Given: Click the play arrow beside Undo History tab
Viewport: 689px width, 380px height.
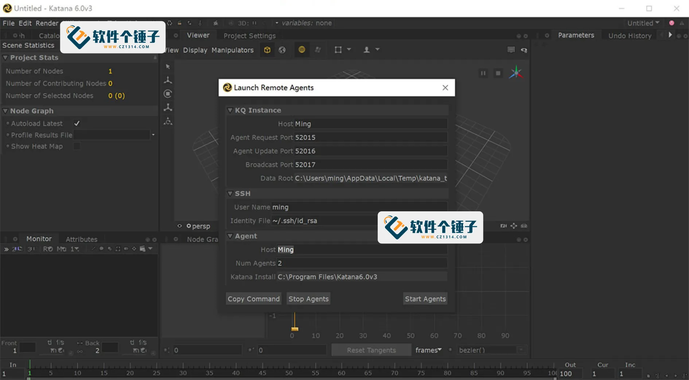Looking at the screenshot, I should pos(670,35).
